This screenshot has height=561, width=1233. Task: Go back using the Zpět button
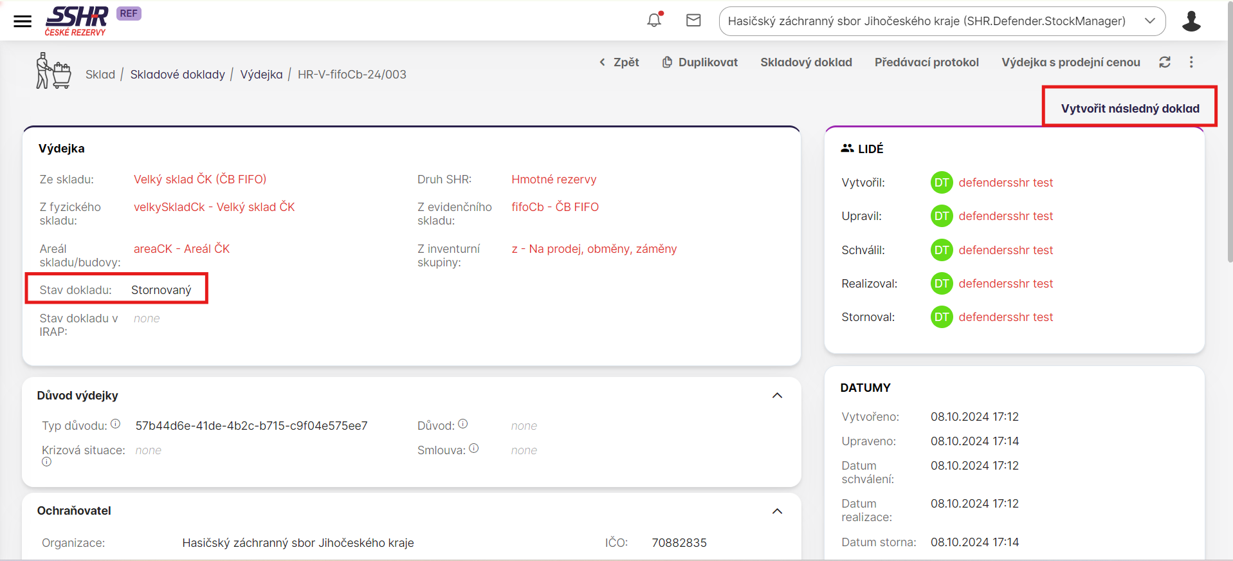point(619,62)
